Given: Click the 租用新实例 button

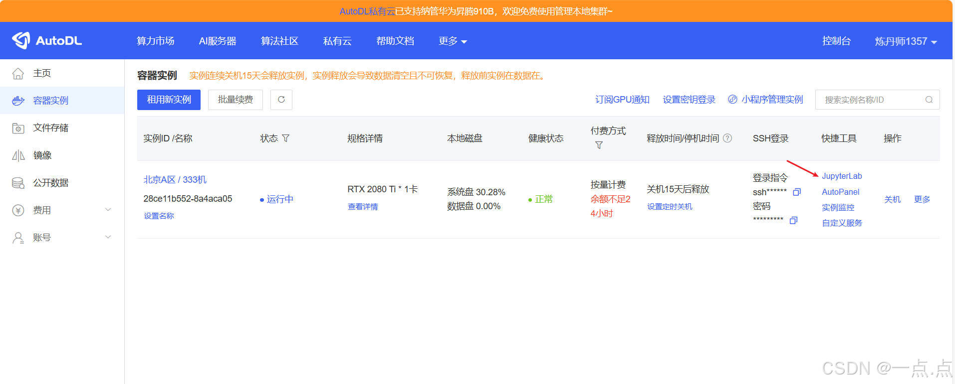Looking at the screenshot, I should (169, 100).
